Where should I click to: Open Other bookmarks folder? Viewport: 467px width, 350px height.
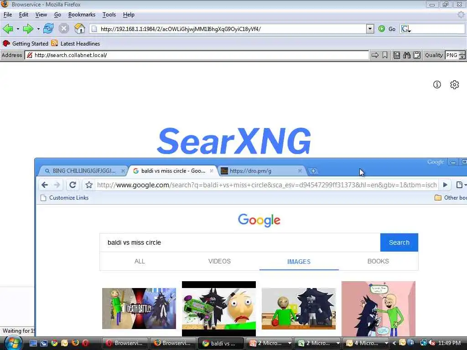pyautogui.click(x=450, y=198)
